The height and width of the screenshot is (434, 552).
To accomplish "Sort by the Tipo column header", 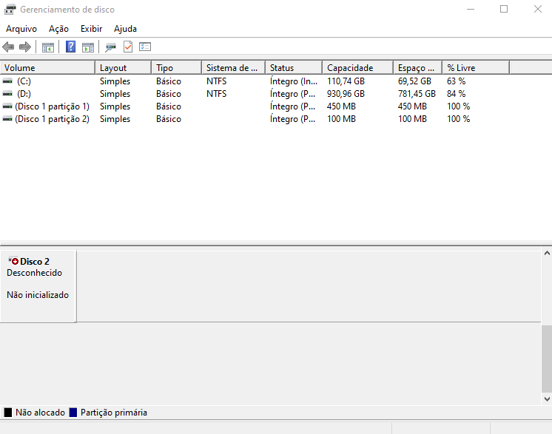I will (176, 67).
